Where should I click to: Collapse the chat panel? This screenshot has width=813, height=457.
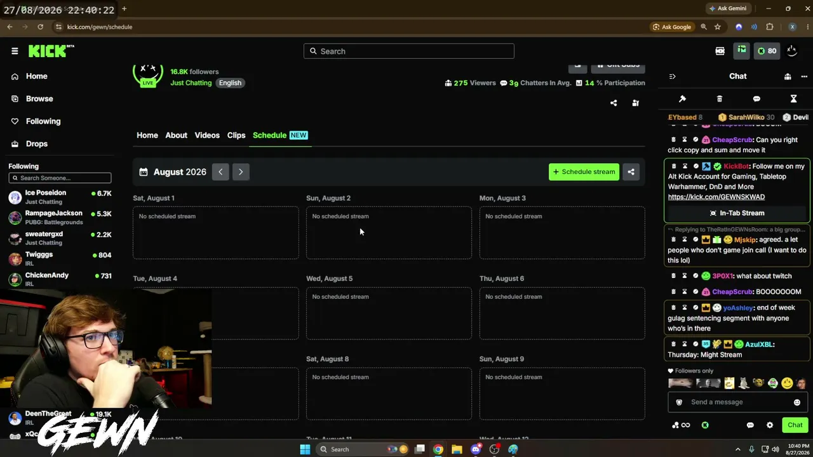pos(672,76)
